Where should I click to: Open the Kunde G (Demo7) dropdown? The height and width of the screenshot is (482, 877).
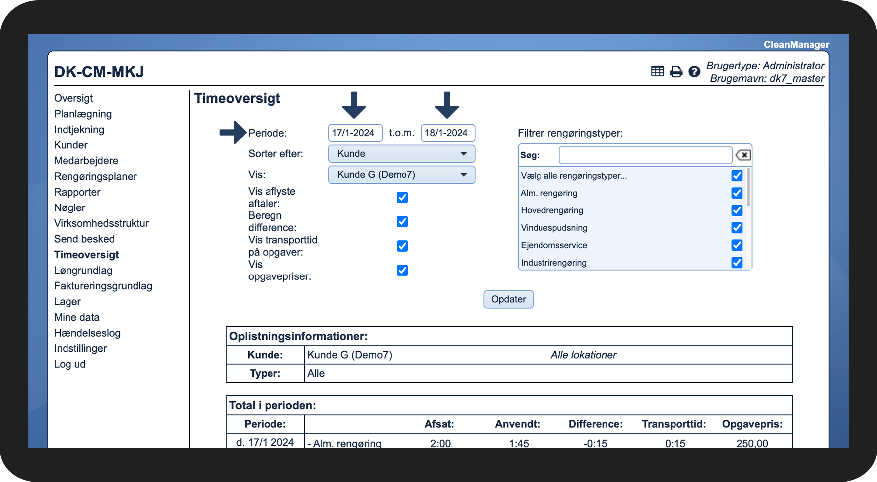[402, 175]
